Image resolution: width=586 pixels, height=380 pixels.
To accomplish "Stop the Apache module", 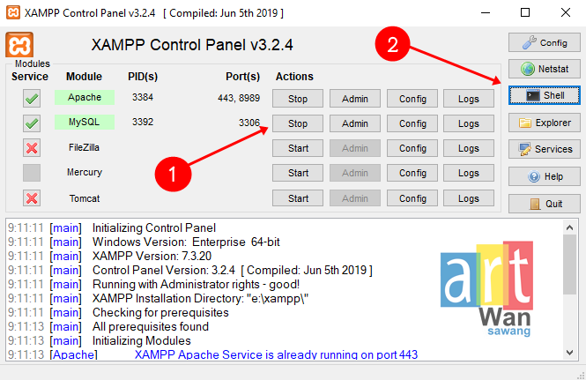I will pos(298,99).
